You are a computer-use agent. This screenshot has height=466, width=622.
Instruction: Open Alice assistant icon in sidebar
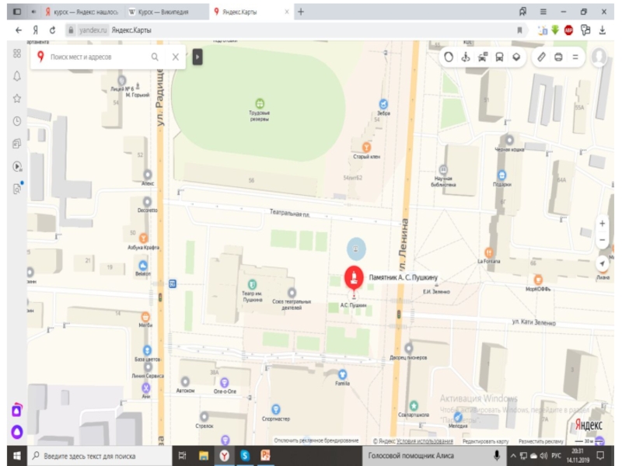click(x=17, y=432)
